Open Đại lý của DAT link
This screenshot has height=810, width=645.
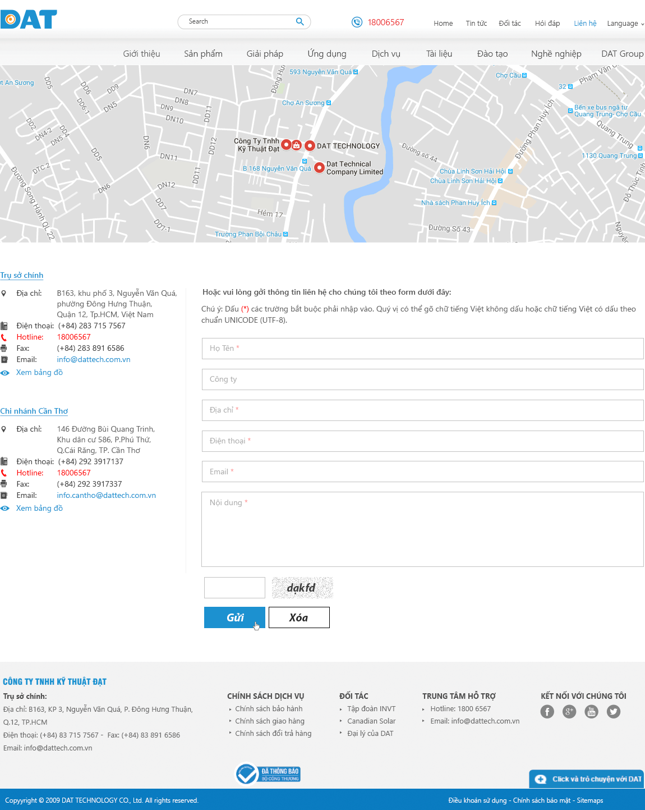pos(370,734)
